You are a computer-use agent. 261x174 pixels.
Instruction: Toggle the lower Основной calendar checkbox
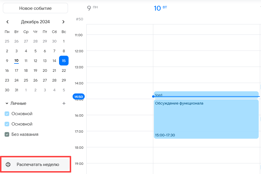tap(7, 124)
